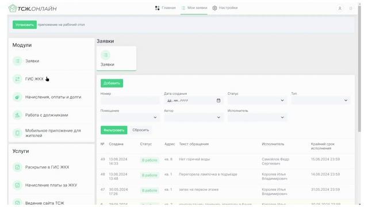Click the list icon on Заявки card

(106, 55)
